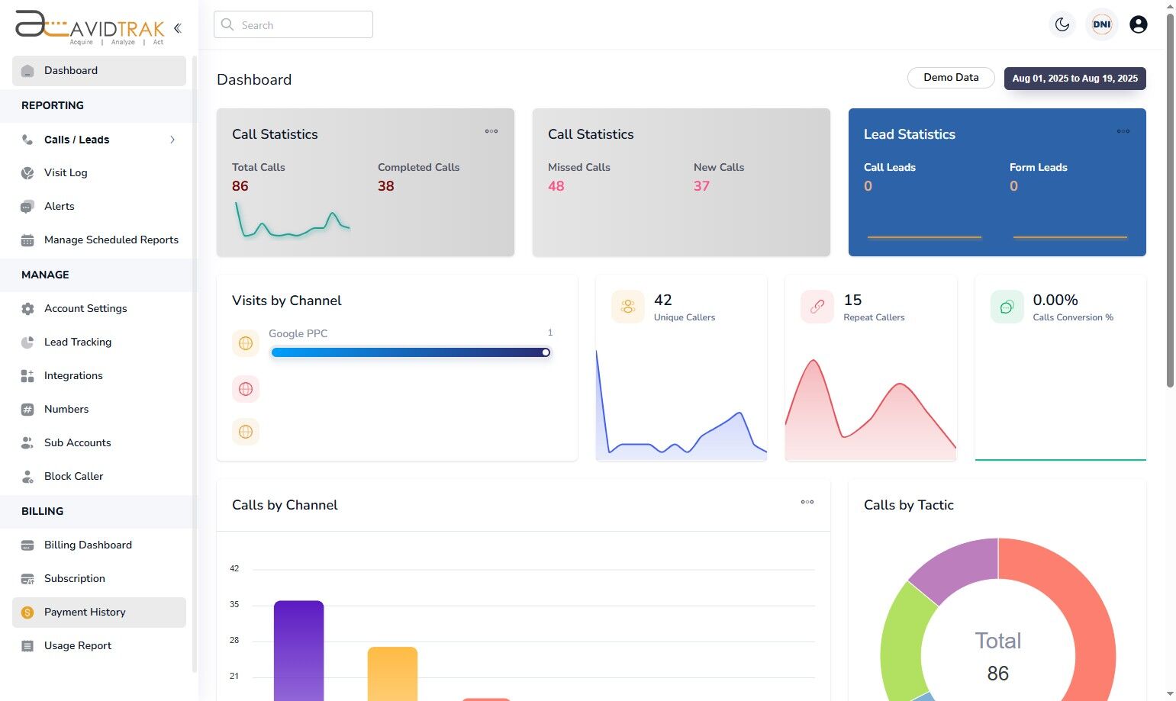Open the DNI icon in the header
Image resolution: width=1176 pixels, height=701 pixels.
point(1101,24)
